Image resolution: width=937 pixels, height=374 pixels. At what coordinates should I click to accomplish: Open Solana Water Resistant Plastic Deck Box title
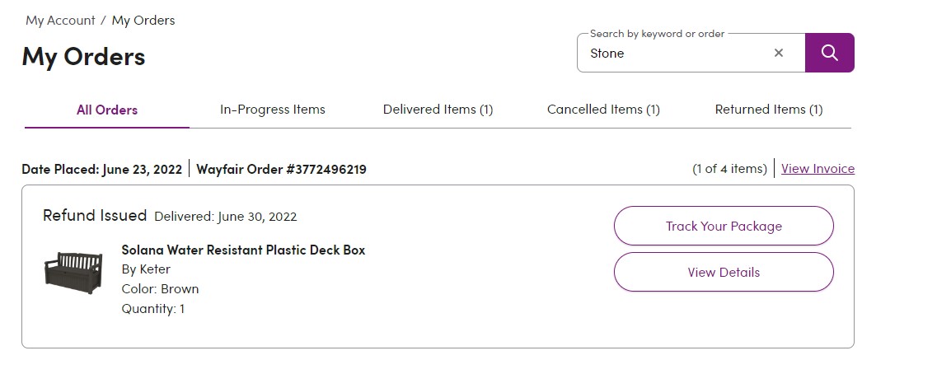tap(243, 250)
